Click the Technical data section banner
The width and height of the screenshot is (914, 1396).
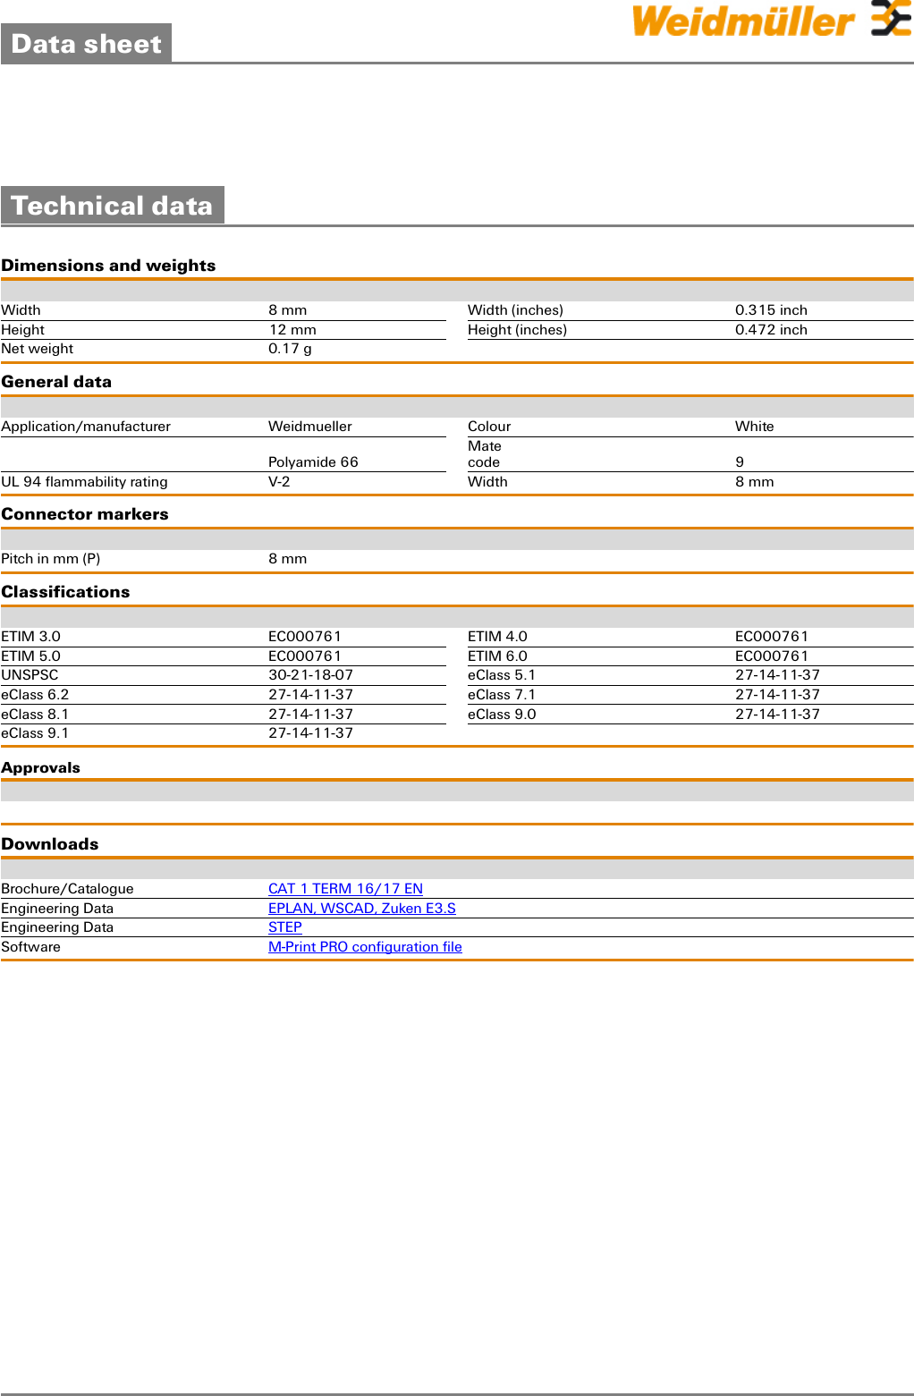[112, 206]
